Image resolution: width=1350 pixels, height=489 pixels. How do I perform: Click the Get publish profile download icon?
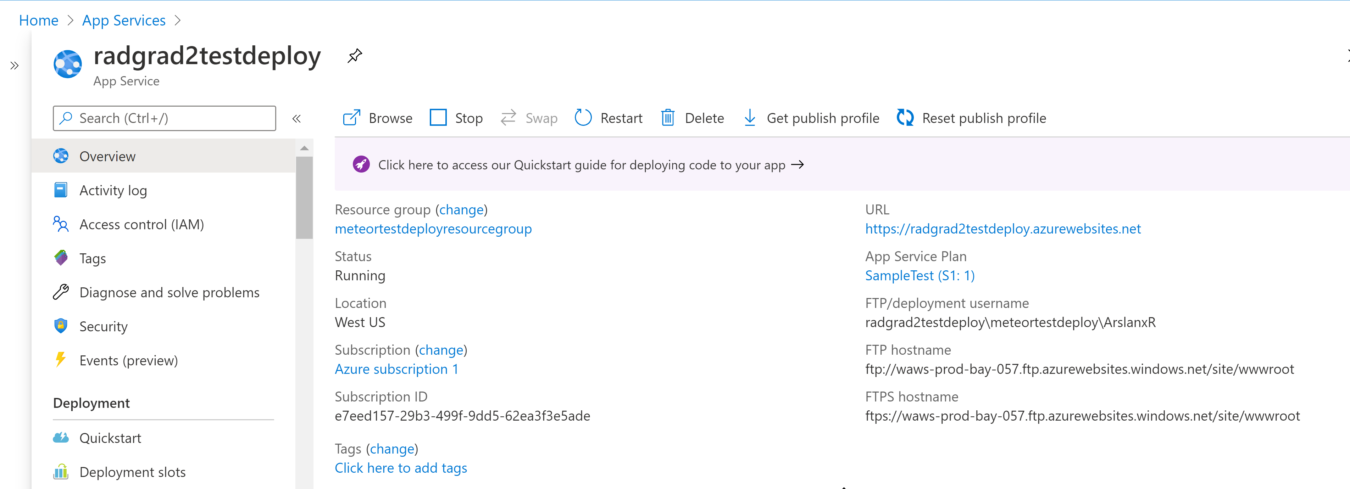coord(750,118)
